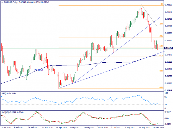Screen dimensions: 173x130
Task: Click the 12 Jul 2017 date label
Action: [x=117, y=128]
